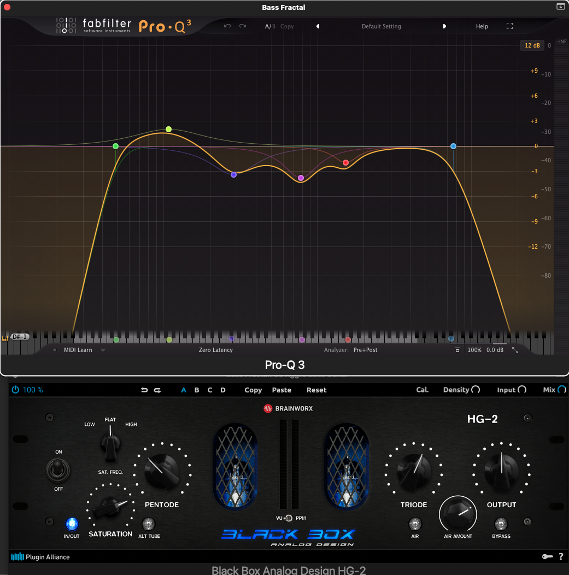Open the 12 dB display range selector
The width and height of the screenshot is (569, 575).
point(532,45)
